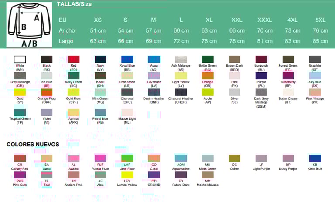Choose the Sky Blue (SK) swatch
335x202 pixels.
tap(315, 75)
